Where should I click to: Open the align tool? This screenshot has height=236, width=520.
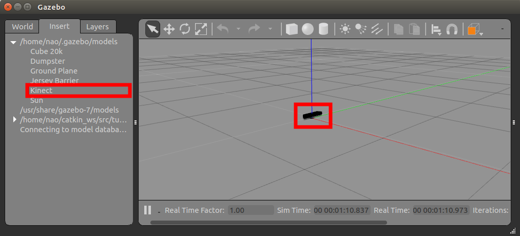coord(436,30)
